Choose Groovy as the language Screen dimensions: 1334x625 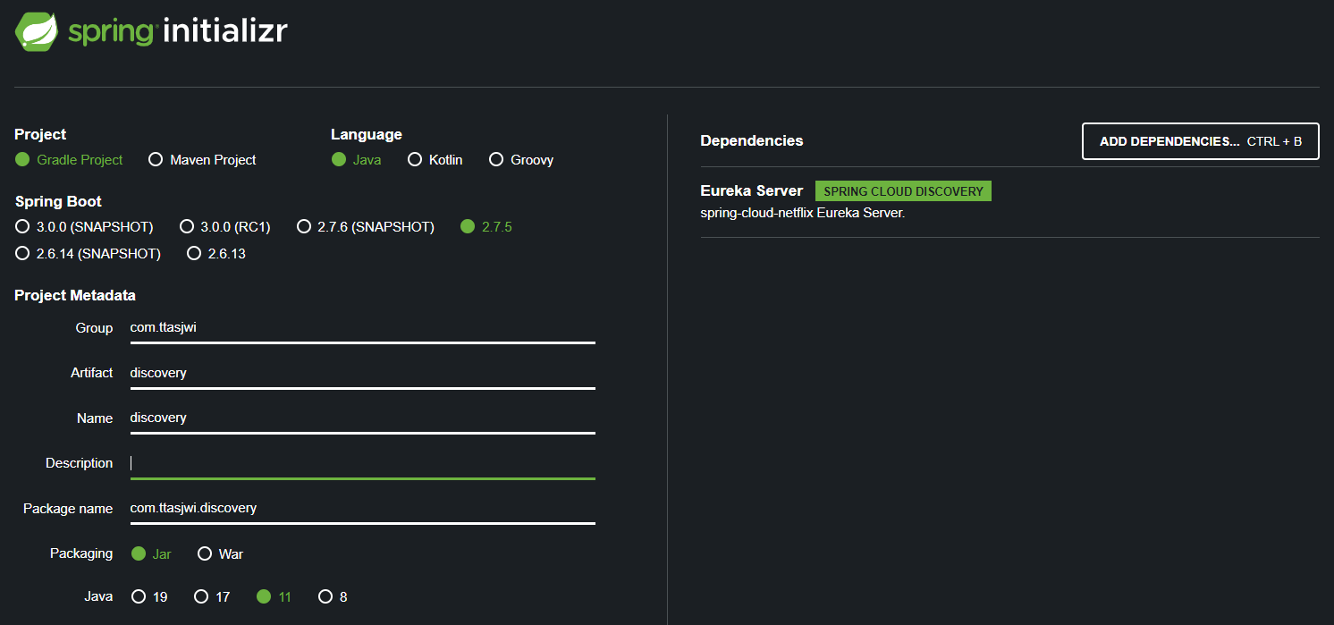pos(521,160)
